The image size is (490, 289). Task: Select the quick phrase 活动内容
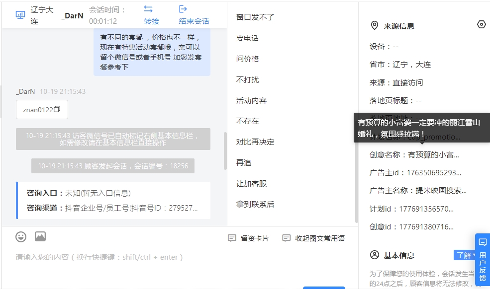coord(251,100)
